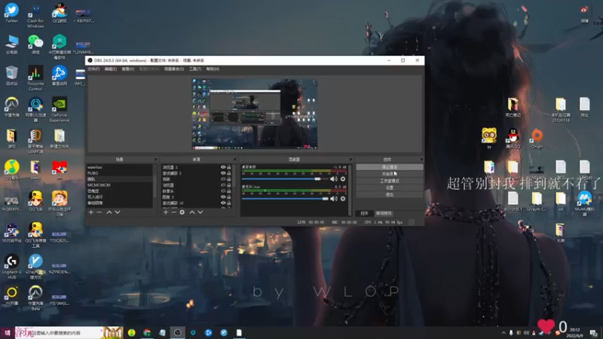Move selected source up with arrow
Screen dimensions: 603x339
(x=191, y=212)
